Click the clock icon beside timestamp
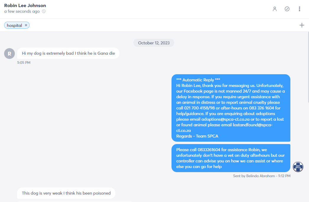Screen dimensions: 309x202 tap(44, 11)
